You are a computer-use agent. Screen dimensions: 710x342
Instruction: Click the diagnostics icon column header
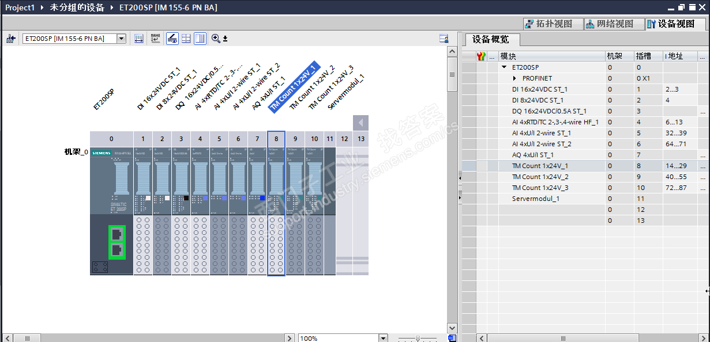click(x=482, y=56)
